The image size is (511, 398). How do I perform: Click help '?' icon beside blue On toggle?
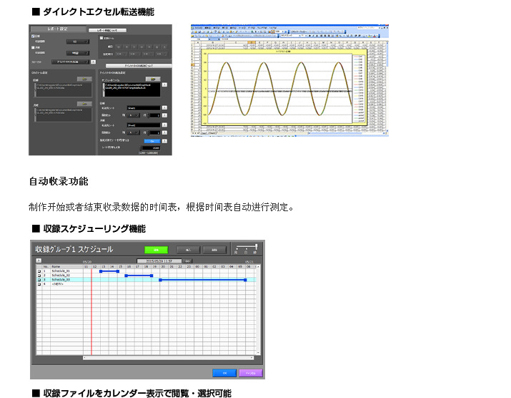[164, 141]
